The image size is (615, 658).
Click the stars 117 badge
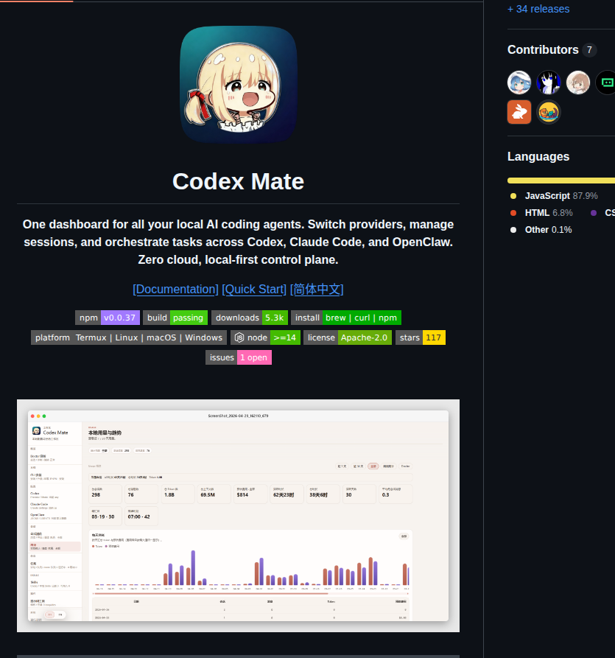point(421,337)
